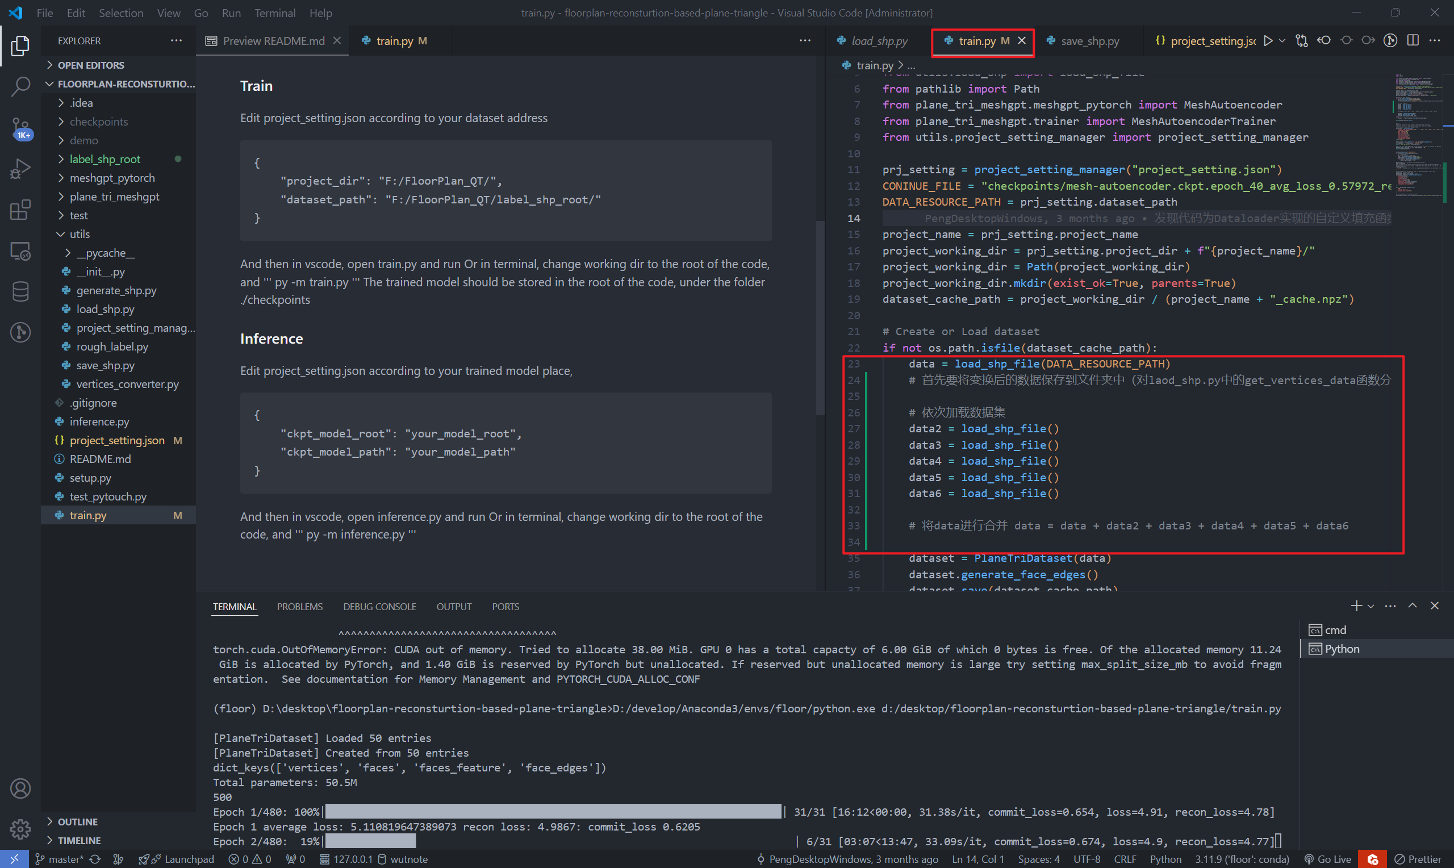Switch to load_shp.py editor tab
Image resolution: width=1454 pixels, height=868 pixels.
click(879, 40)
